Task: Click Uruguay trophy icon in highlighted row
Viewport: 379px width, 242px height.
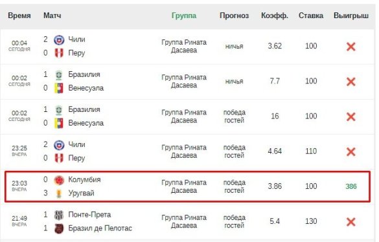Action: pos(59,193)
